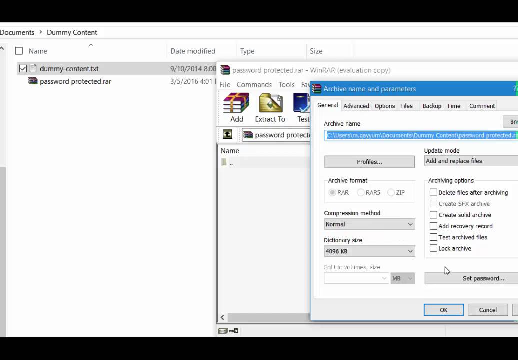This screenshot has height=360, width=518.
Task: Select password protected.rar file name
Action: point(75,81)
